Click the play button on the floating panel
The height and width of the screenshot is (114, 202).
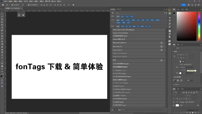pyautogui.click(x=23, y=15)
